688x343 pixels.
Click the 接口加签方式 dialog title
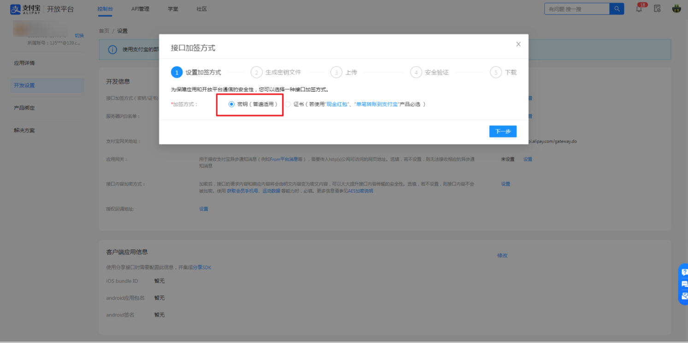[x=193, y=48]
